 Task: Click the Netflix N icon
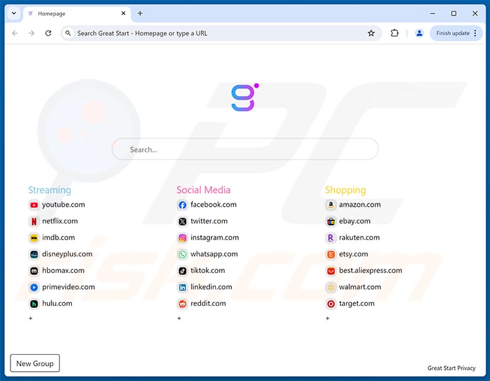[x=34, y=222]
